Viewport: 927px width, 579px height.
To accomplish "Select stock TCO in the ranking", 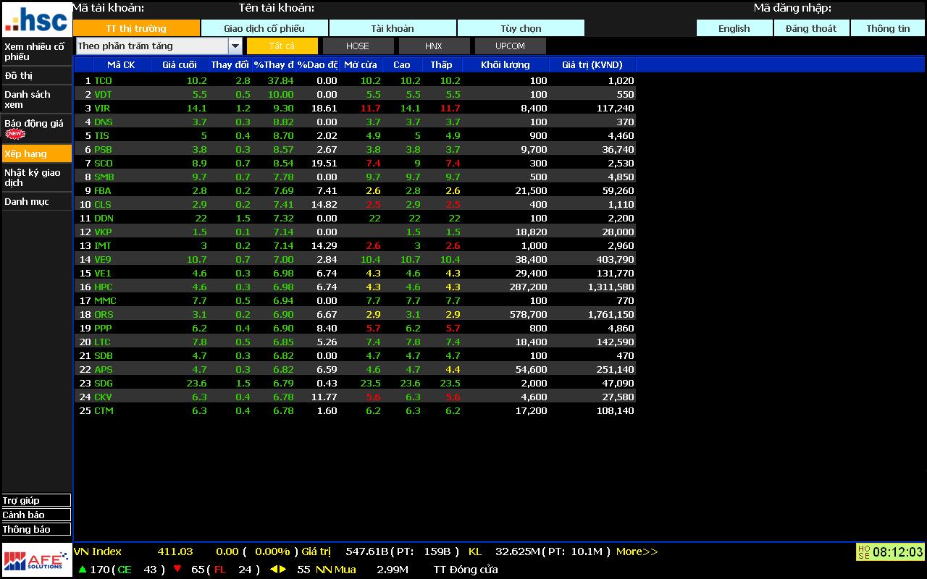I will pyautogui.click(x=103, y=80).
